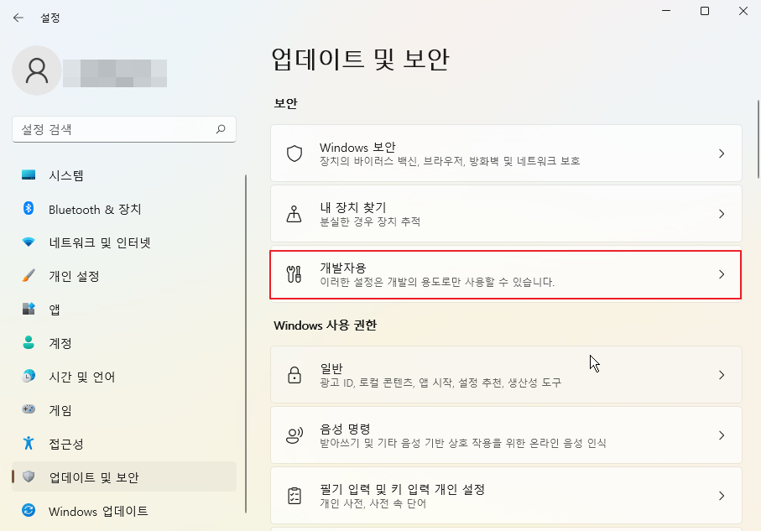This screenshot has height=531, width=761.
Task: Click the 설정 검색 search field
Action: [x=124, y=129]
